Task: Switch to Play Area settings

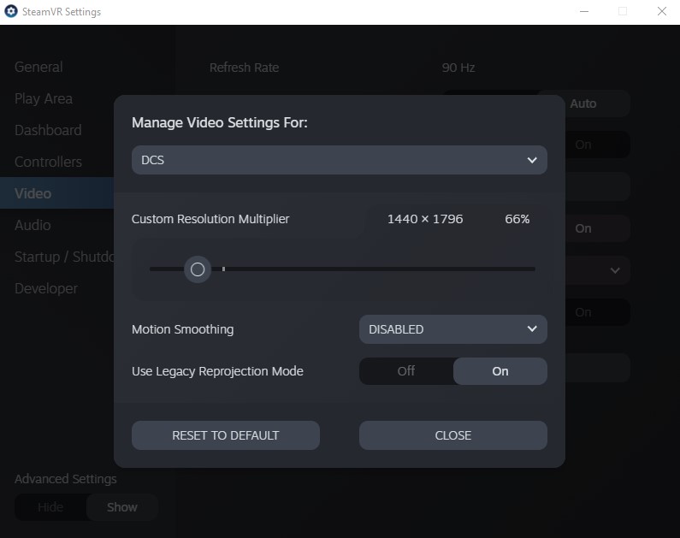Action: click(x=44, y=99)
